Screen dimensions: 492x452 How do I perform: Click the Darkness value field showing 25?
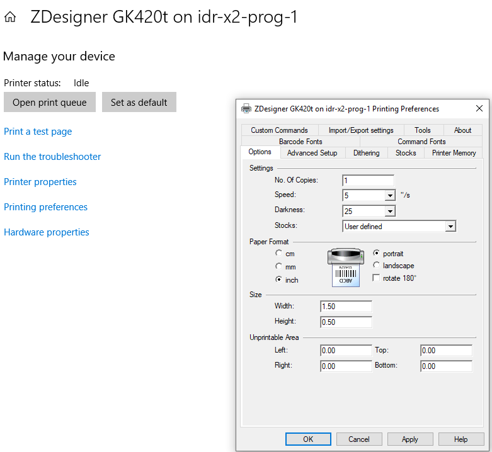point(364,212)
